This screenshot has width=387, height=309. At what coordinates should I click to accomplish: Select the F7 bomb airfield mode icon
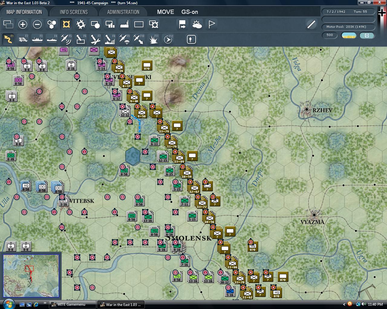[95, 39]
